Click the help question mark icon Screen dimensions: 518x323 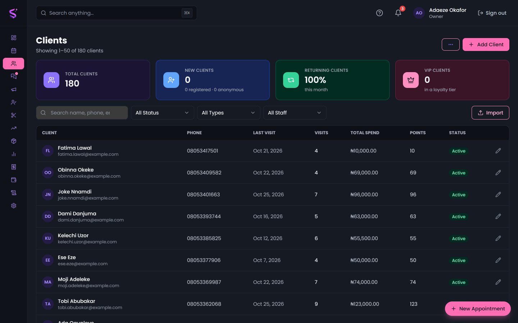380,13
